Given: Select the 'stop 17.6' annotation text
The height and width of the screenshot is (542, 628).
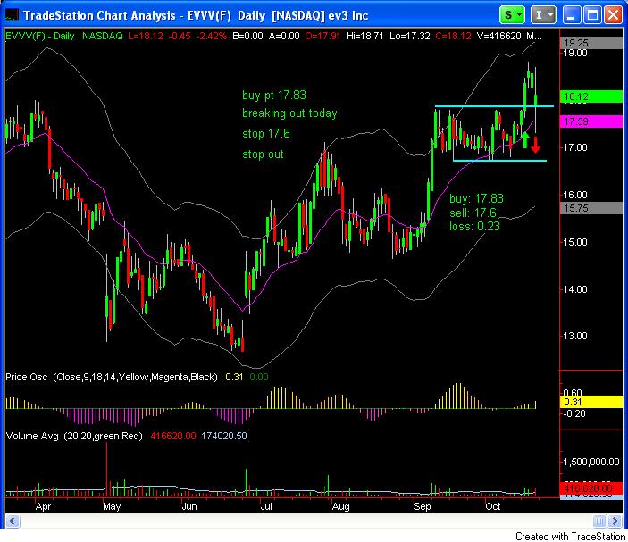Looking at the screenshot, I should coord(266,134).
